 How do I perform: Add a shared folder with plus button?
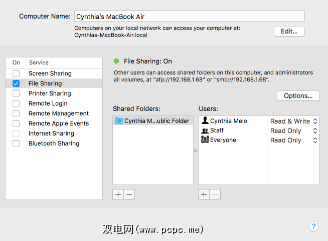[x=118, y=194]
